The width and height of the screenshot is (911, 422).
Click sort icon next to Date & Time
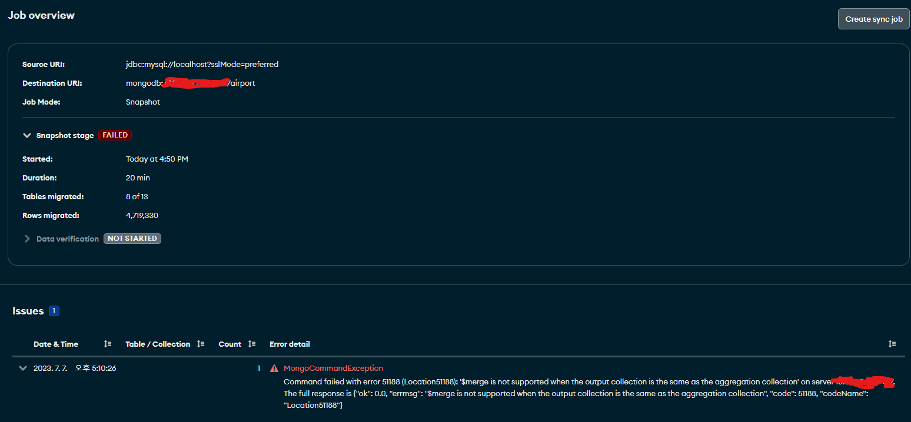pos(108,344)
